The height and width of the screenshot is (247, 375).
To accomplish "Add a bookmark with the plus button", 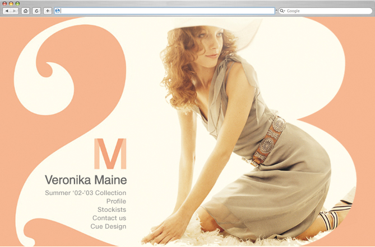I will click(48, 11).
